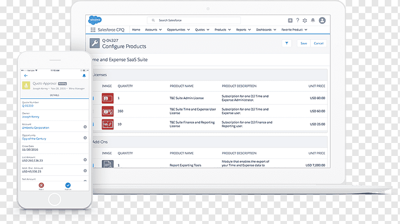400x224 pixels.
Task: Tap the 11/30/2016 close date
Action: [x=30, y=150]
